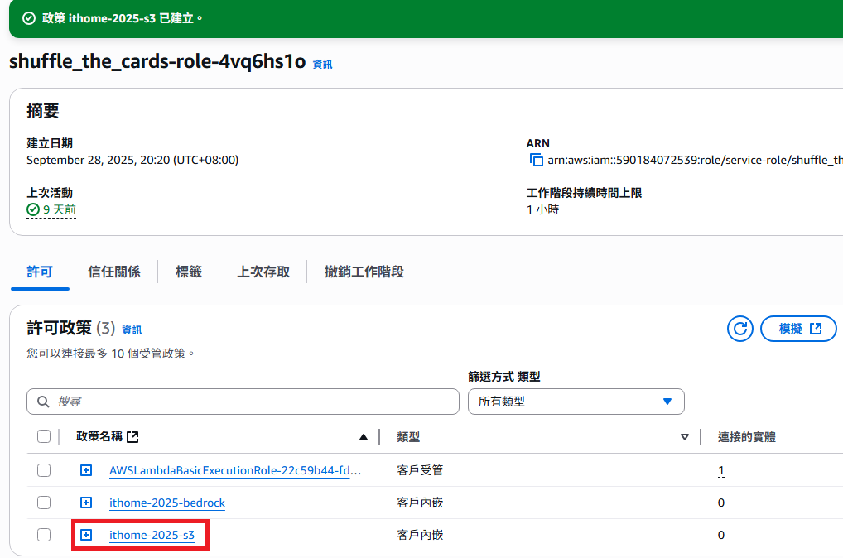Click 資訊 link beside role name
The width and height of the screenshot is (843, 558).
pos(323,64)
